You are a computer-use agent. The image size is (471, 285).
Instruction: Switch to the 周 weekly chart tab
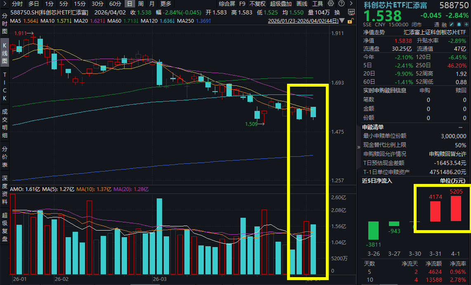140,4
